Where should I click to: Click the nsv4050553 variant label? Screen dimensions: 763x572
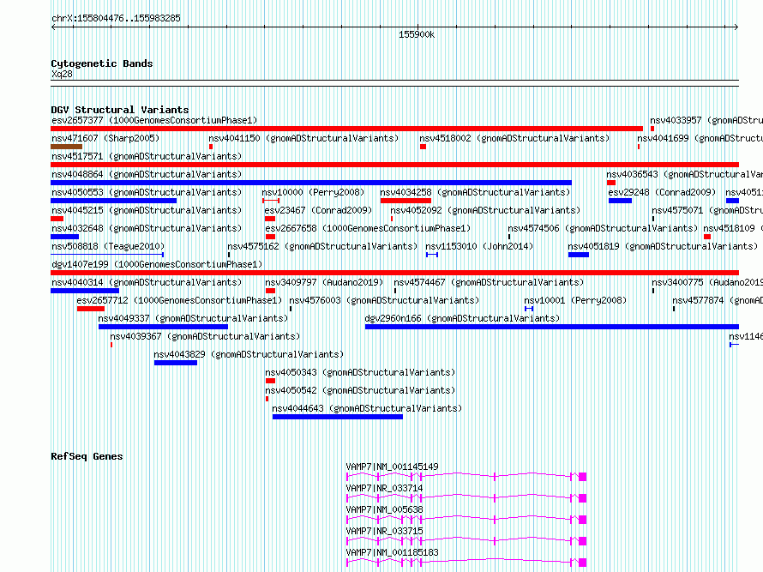[x=147, y=192]
